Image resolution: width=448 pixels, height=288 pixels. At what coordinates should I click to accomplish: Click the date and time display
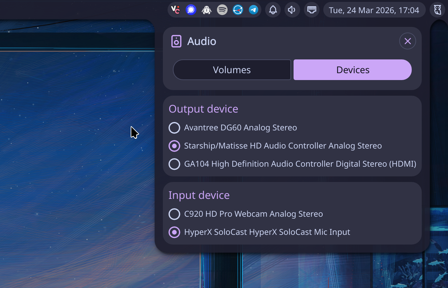click(x=374, y=10)
